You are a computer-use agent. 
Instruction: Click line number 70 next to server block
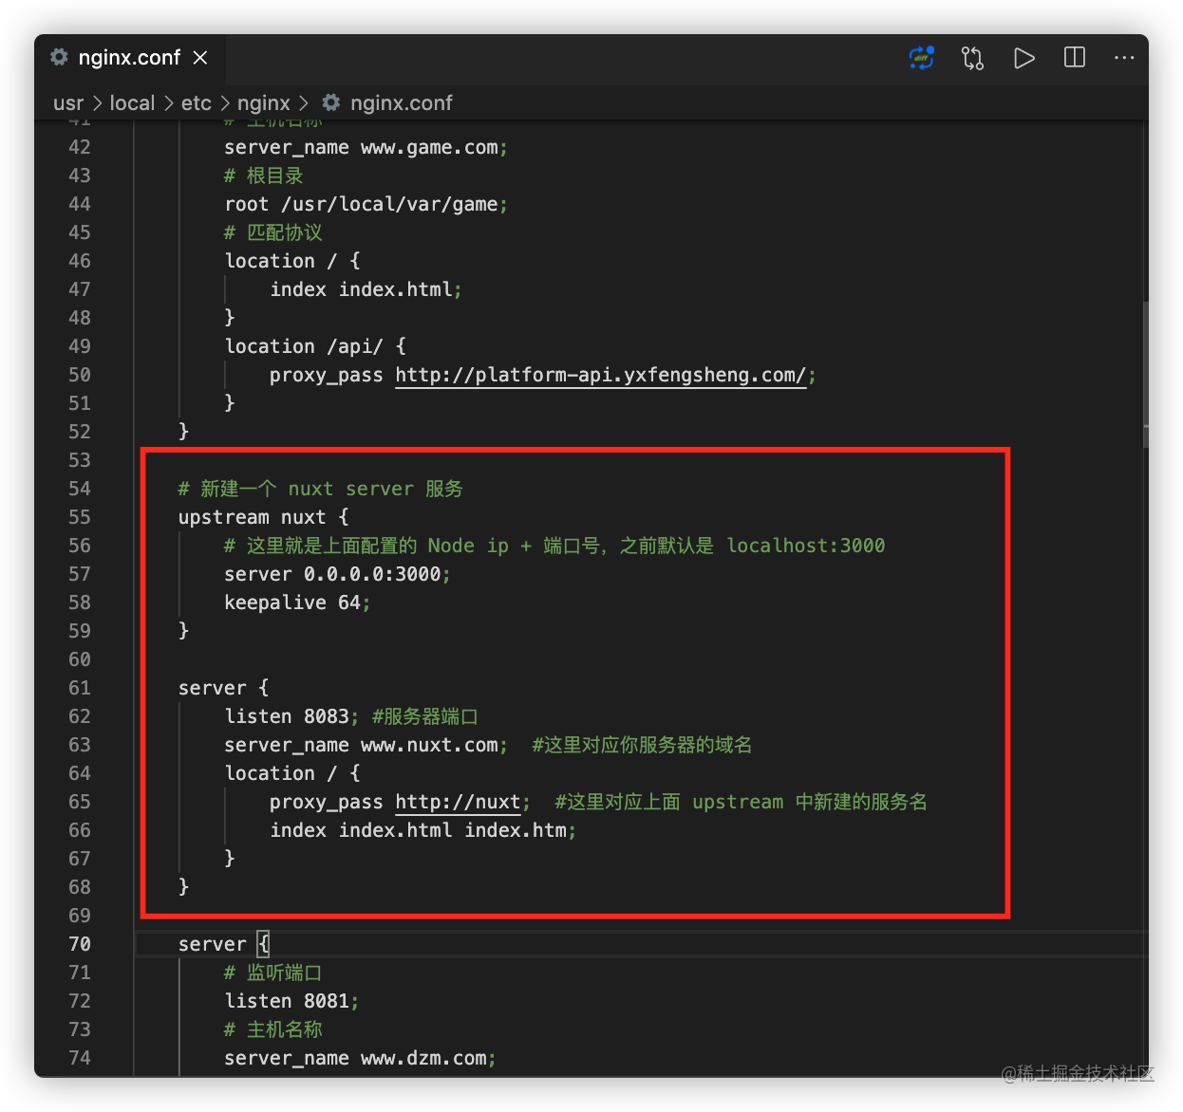(80, 944)
